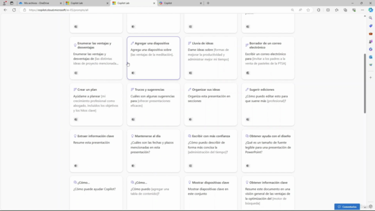Open the tab actions menu icon
This screenshot has width=375, height=211.
[x=12, y=3]
